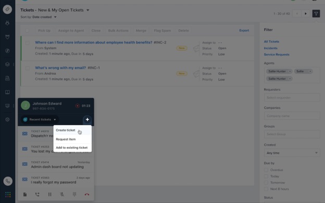325x203 pixels.
Task: Mute the microphone in call controls
Action: [62, 194]
